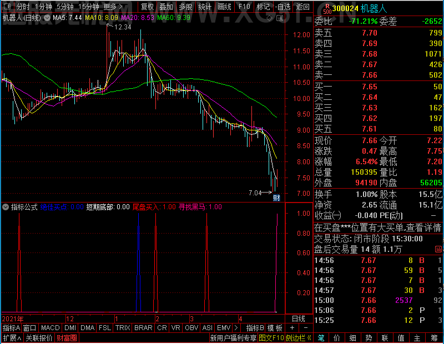Screen dimensions: 444x344
Task: Click the 叠加 overlay button
Action: tap(166, 7)
